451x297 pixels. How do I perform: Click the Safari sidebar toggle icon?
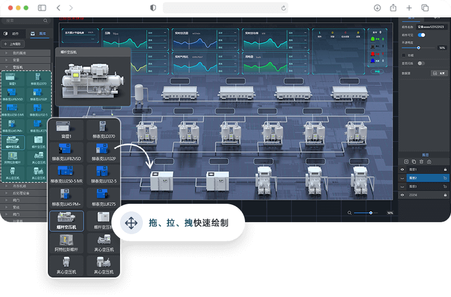click(x=42, y=8)
